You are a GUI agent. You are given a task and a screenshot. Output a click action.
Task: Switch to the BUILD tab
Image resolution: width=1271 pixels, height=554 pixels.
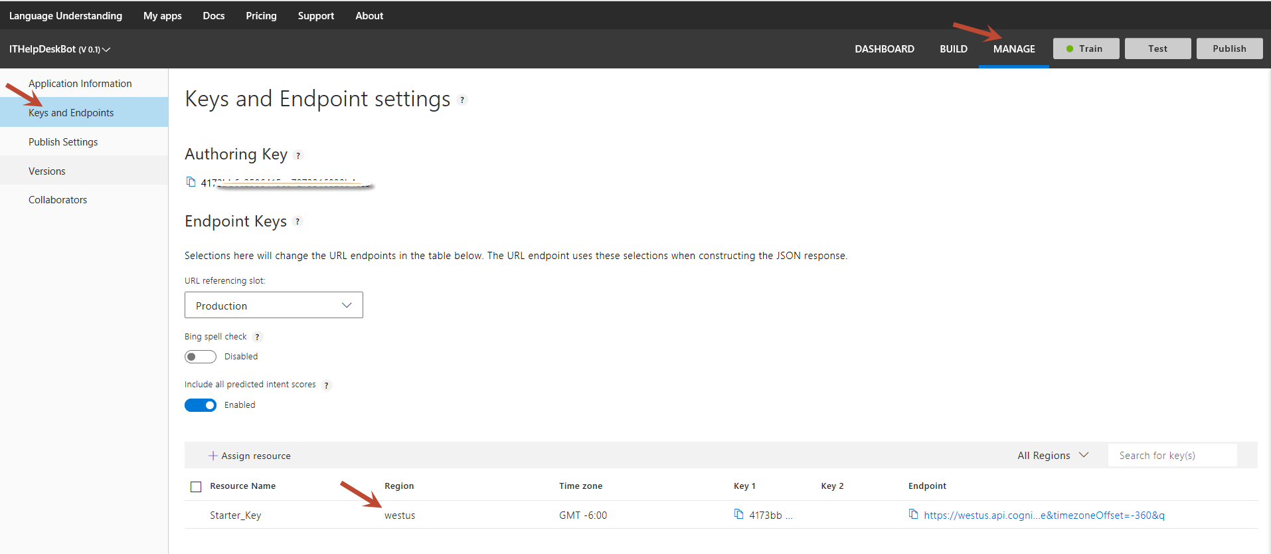click(953, 49)
